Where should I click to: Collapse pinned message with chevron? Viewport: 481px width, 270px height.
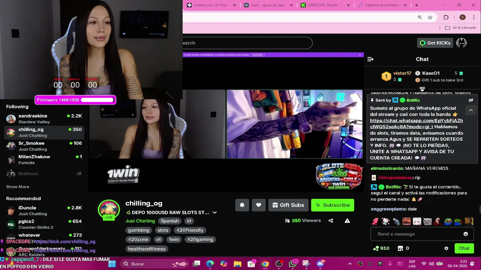pyautogui.click(x=471, y=110)
